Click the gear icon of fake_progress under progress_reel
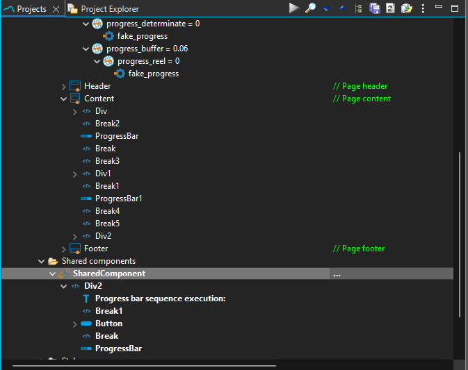 pyautogui.click(x=120, y=74)
